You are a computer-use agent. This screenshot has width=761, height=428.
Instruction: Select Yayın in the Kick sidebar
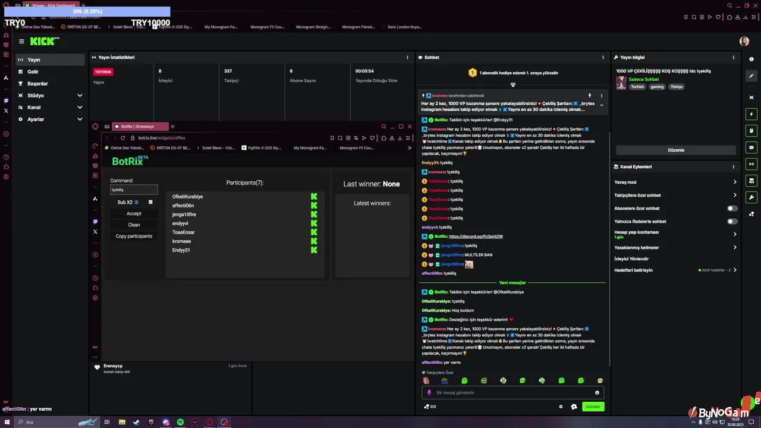(x=51, y=60)
